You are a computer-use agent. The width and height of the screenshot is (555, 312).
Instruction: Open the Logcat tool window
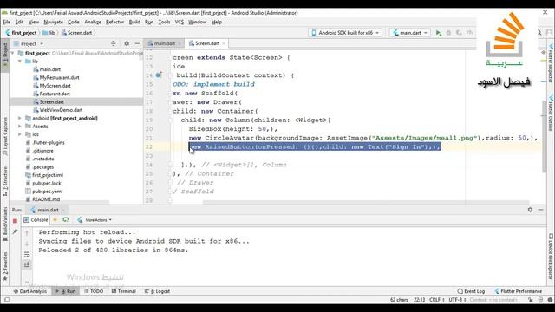(x=157, y=291)
